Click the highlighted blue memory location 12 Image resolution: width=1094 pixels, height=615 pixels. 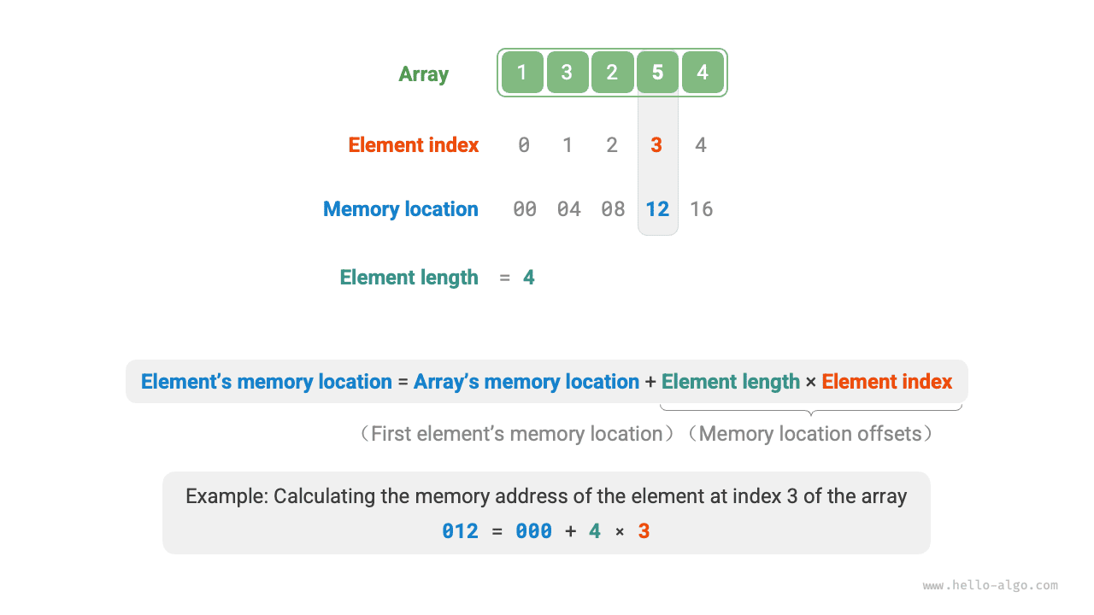pyautogui.click(x=657, y=209)
